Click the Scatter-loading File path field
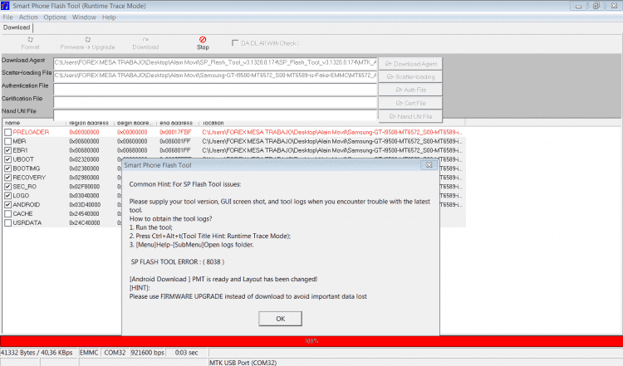This screenshot has width=623, height=366. point(215,76)
